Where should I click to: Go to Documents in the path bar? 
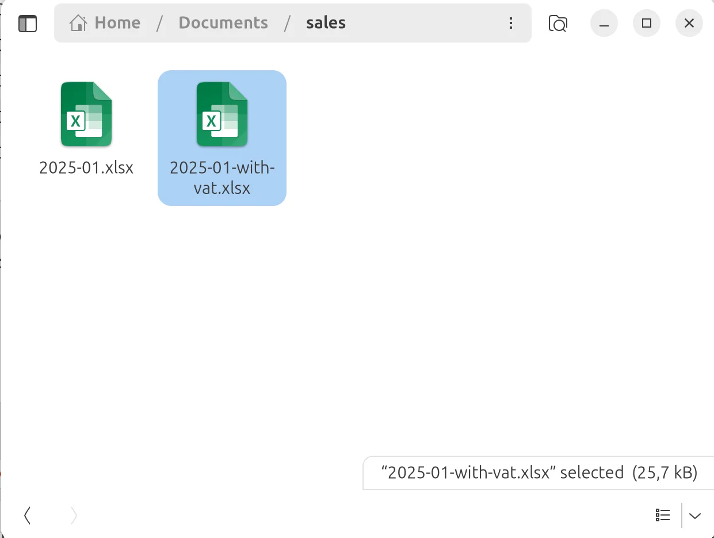pyautogui.click(x=223, y=23)
